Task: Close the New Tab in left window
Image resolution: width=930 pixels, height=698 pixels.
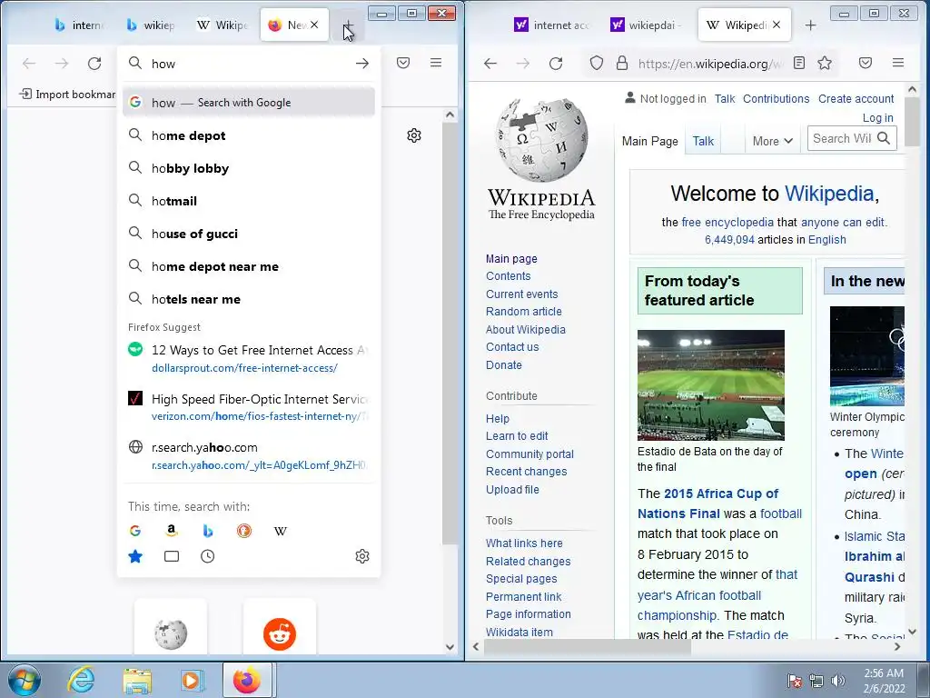Action: tap(314, 25)
